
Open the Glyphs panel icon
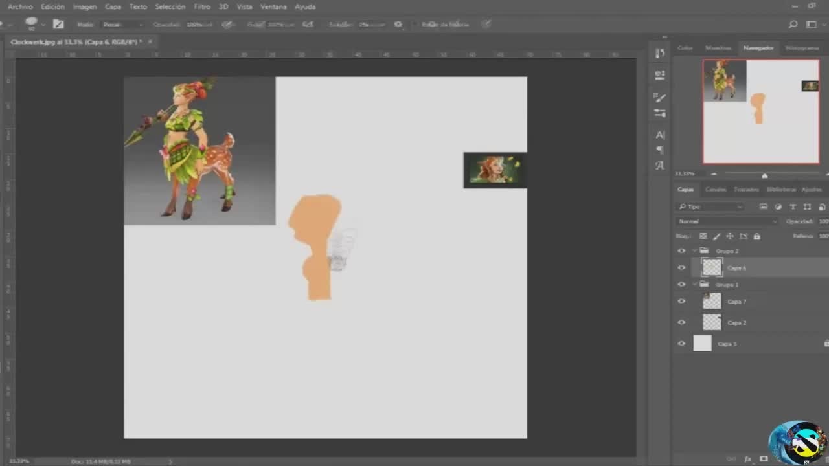pos(660,165)
